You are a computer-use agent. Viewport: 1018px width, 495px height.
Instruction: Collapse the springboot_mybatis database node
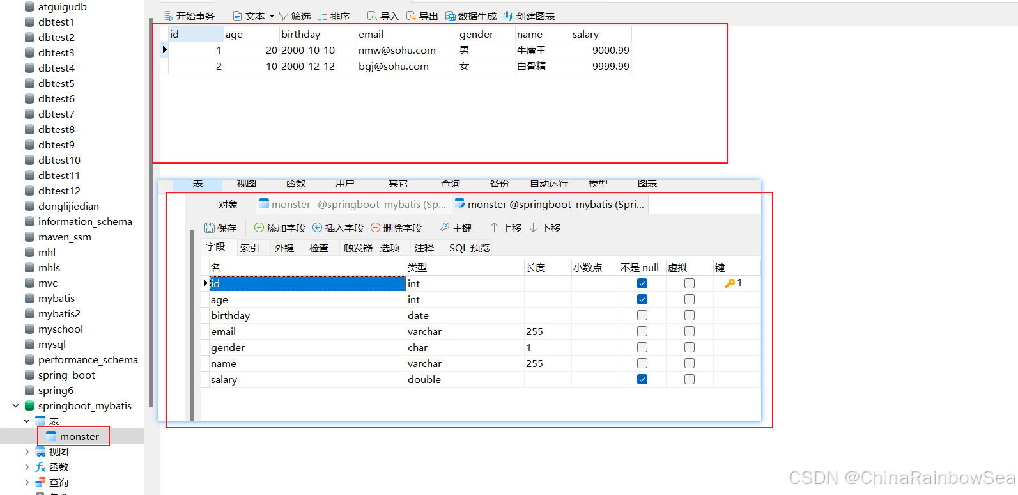tap(16, 405)
